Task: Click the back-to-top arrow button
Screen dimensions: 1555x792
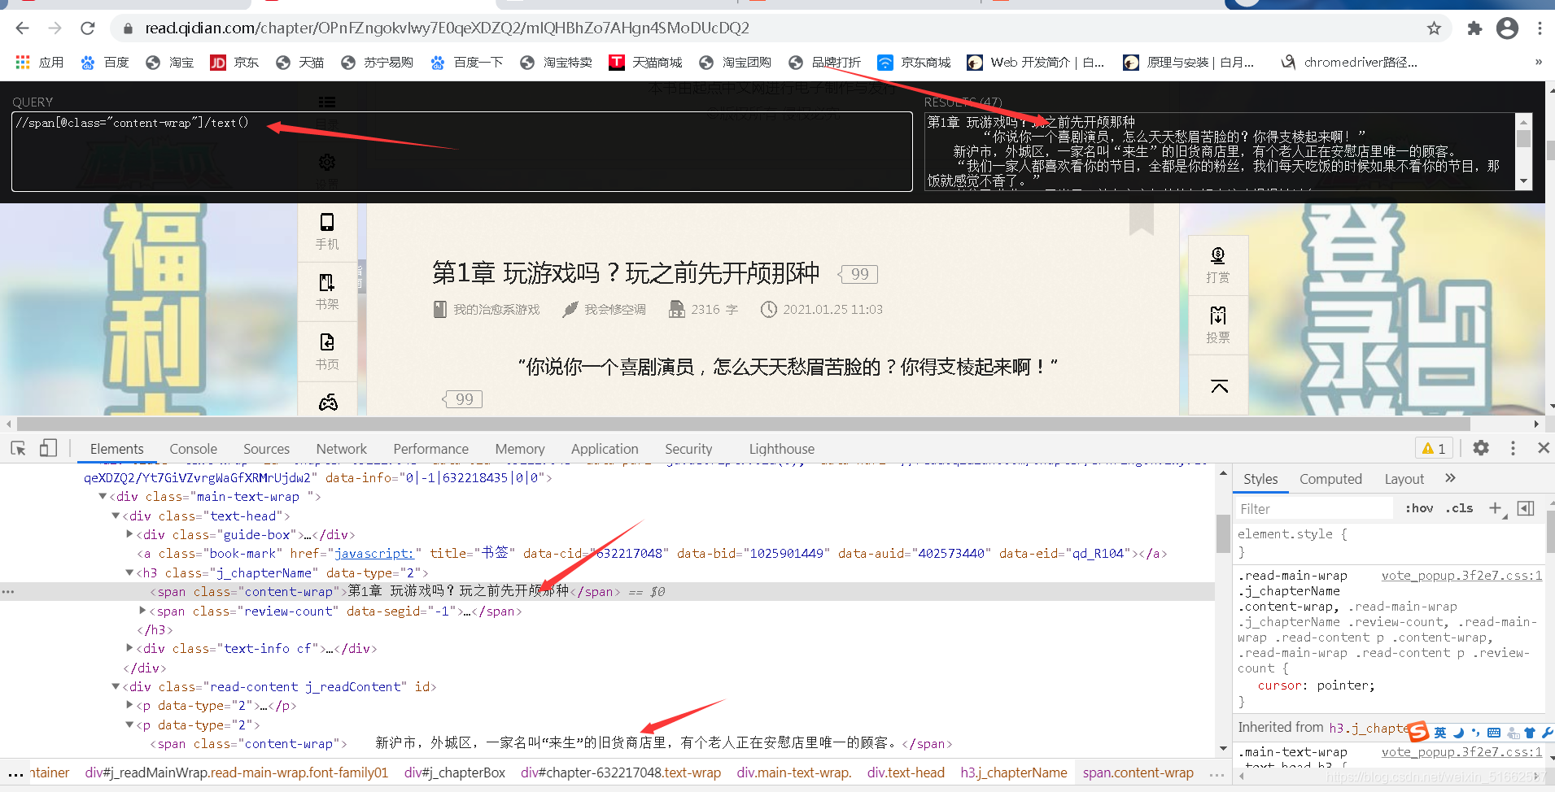Action: tap(1219, 386)
